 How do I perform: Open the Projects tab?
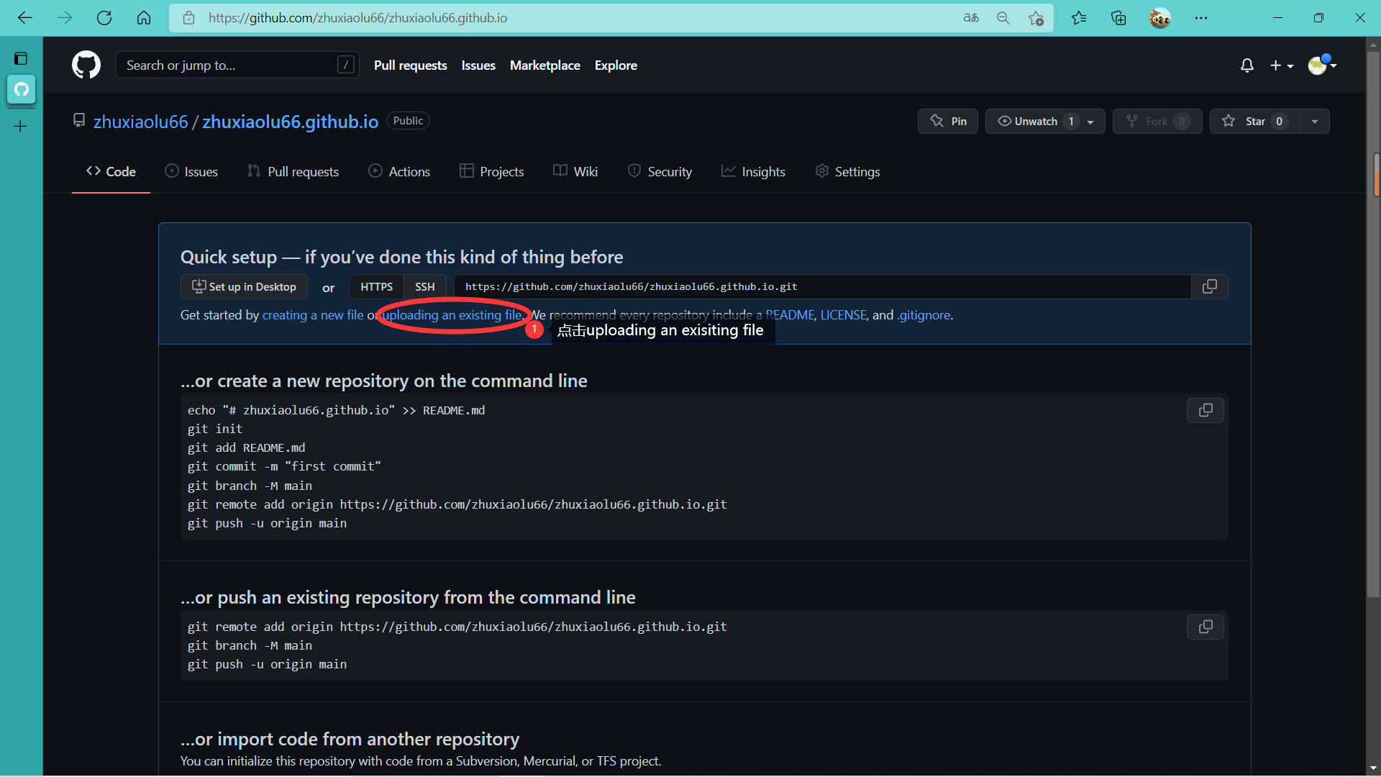point(492,171)
